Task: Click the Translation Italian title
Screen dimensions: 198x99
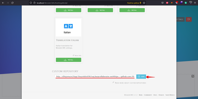Action: point(67,40)
